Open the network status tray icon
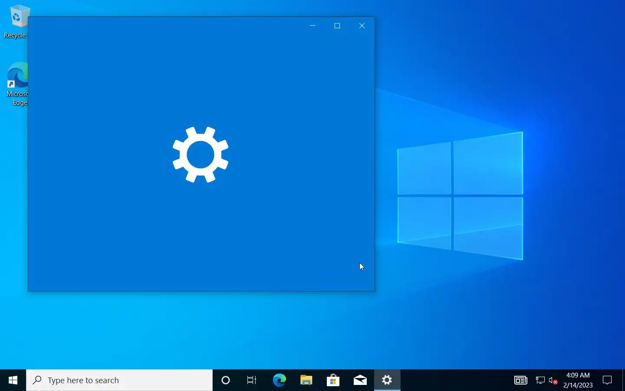 point(540,380)
